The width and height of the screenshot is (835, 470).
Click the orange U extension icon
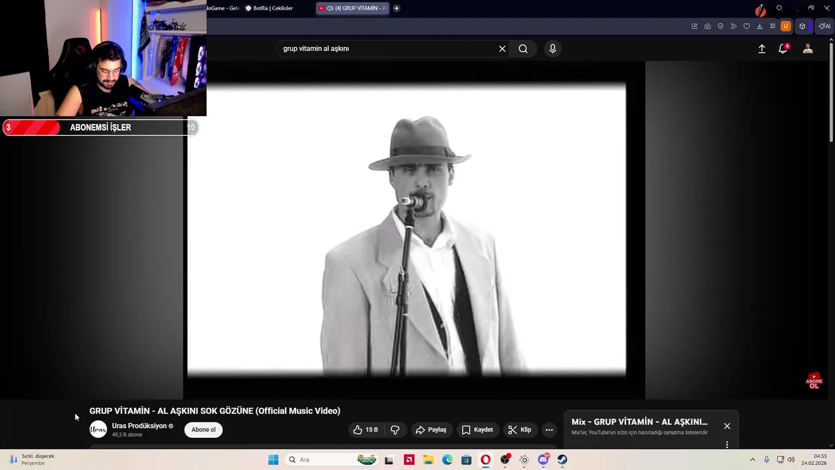[785, 26]
